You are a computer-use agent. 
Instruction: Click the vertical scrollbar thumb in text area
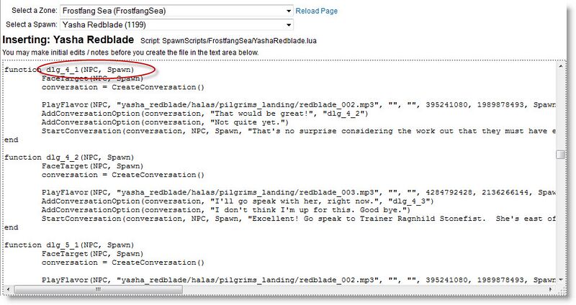tap(560, 155)
